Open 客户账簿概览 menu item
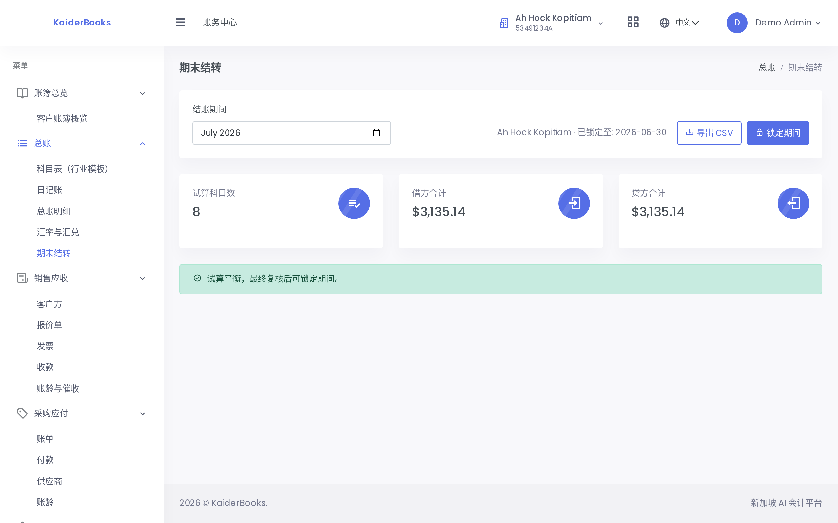 point(62,119)
